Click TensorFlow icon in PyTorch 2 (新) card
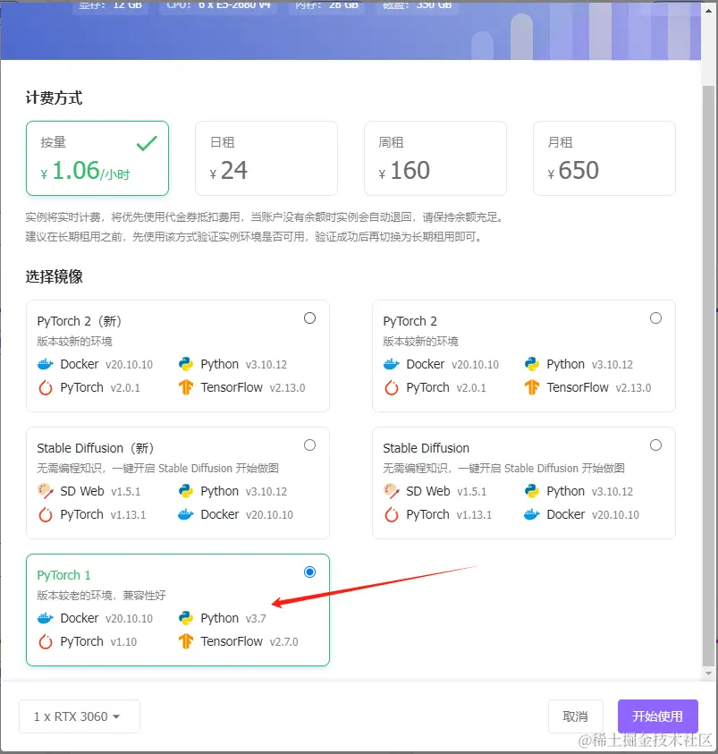The width and height of the screenshot is (718, 754). tap(185, 387)
